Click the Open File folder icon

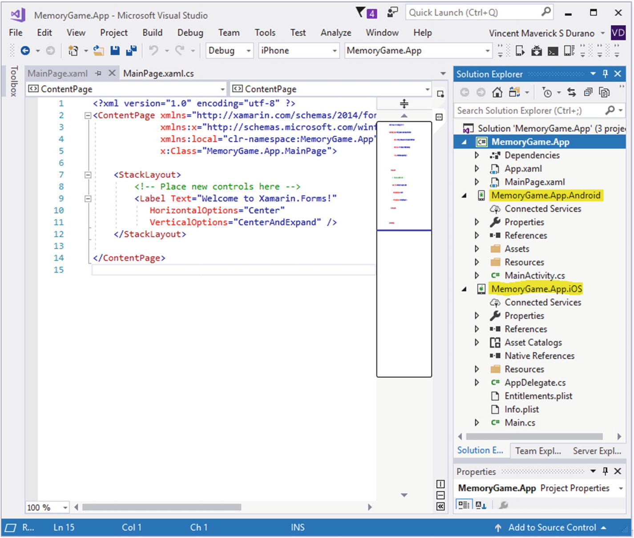[x=99, y=51]
